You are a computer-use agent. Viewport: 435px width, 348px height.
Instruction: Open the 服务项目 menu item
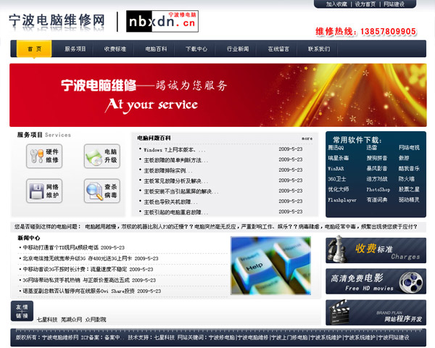point(75,49)
